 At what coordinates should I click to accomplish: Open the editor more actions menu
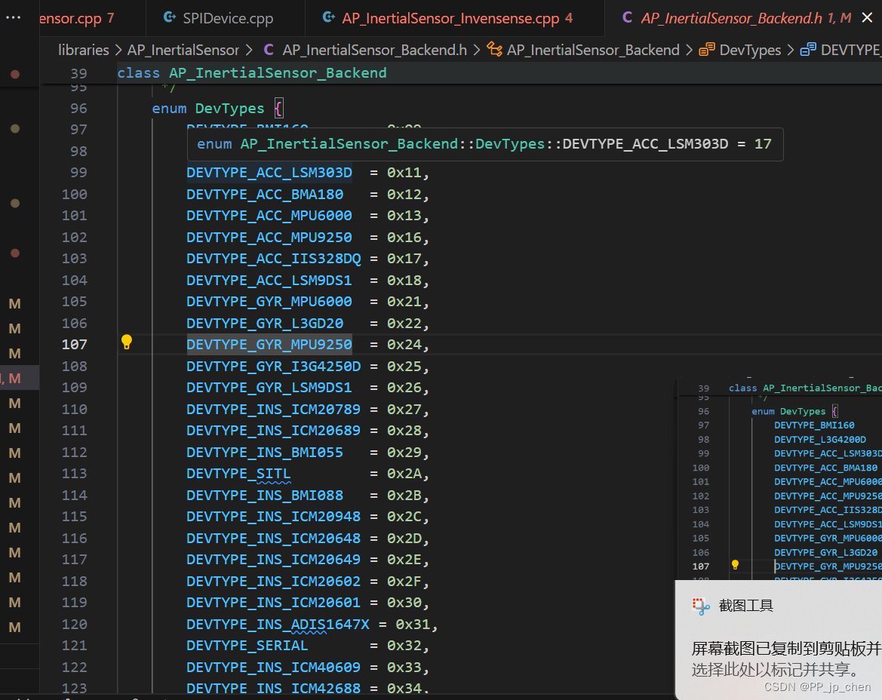coord(12,17)
